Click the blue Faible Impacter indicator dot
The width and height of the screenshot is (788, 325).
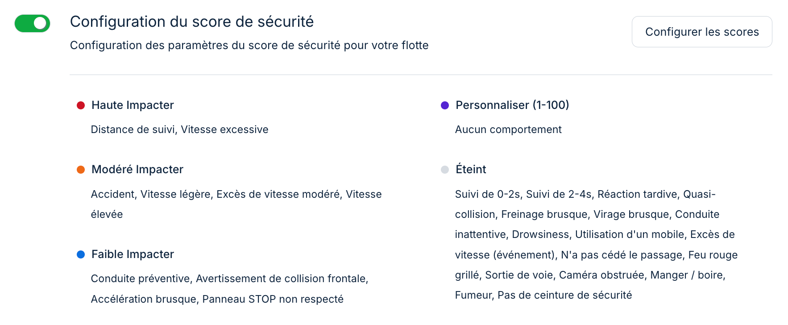pyautogui.click(x=81, y=254)
